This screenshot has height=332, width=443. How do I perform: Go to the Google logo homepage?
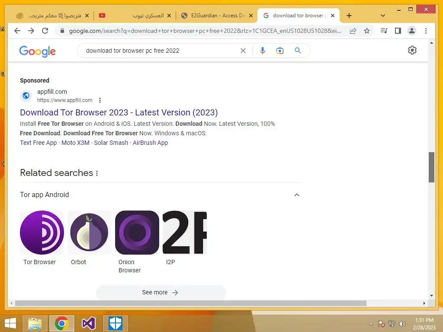[37, 51]
